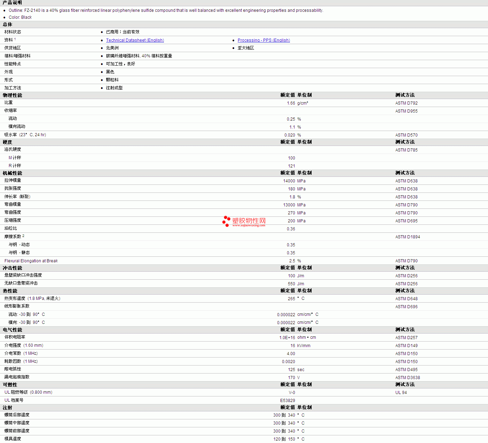Screen dimensions: 488x443
Task: Click the UL file number E53829
Action: point(288,401)
